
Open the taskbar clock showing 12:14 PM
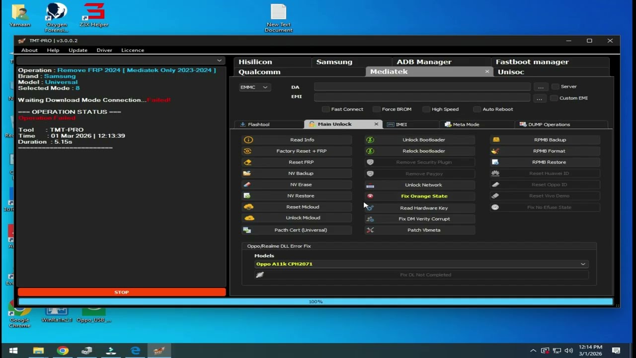click(x=590, y=351)
